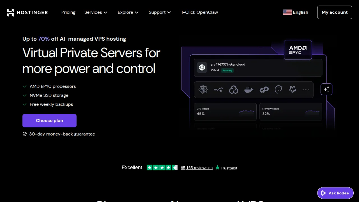Click the ellipsis to show more apps
The height and width of the screenshot is (202, 359).
[x=306, y=89]
